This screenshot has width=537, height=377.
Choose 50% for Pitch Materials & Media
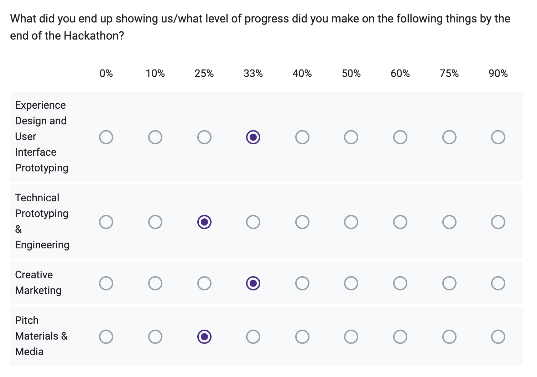pyautogui.click(x=351, y=337)
